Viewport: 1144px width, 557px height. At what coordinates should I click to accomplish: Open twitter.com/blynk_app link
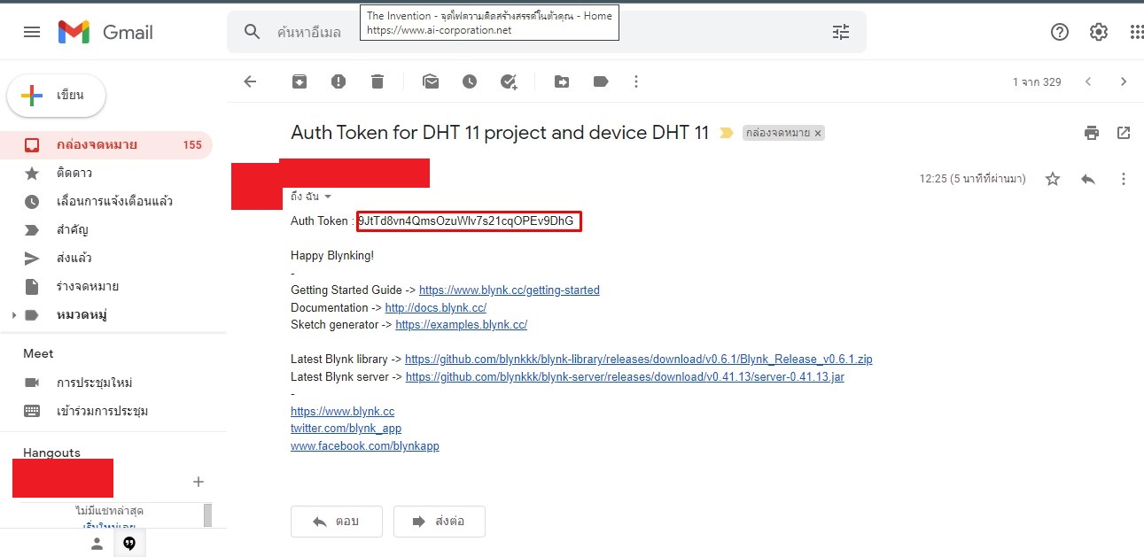click(346, 429)
